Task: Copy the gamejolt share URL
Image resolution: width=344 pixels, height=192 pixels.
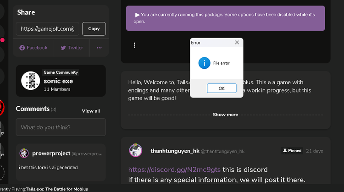Action: tap(94, 29)
